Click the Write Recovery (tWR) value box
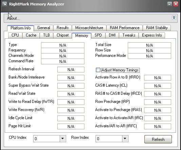This screenshot has width=181, height=150. coord(71,110)
